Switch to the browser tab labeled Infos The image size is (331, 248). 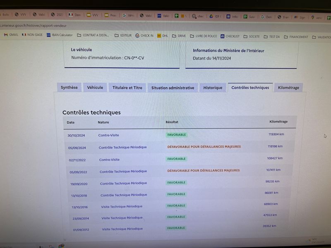pyautogui.click(x=232, y=17)
